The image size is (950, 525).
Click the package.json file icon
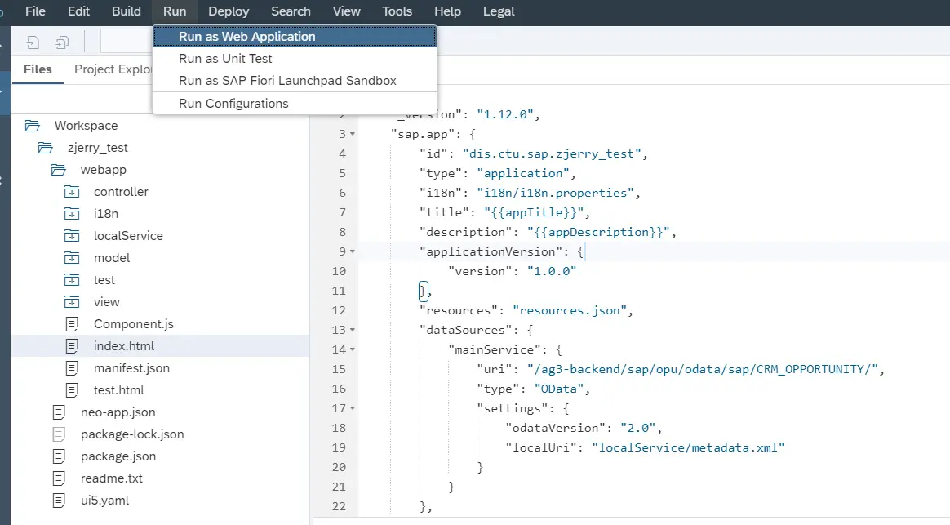59,456
